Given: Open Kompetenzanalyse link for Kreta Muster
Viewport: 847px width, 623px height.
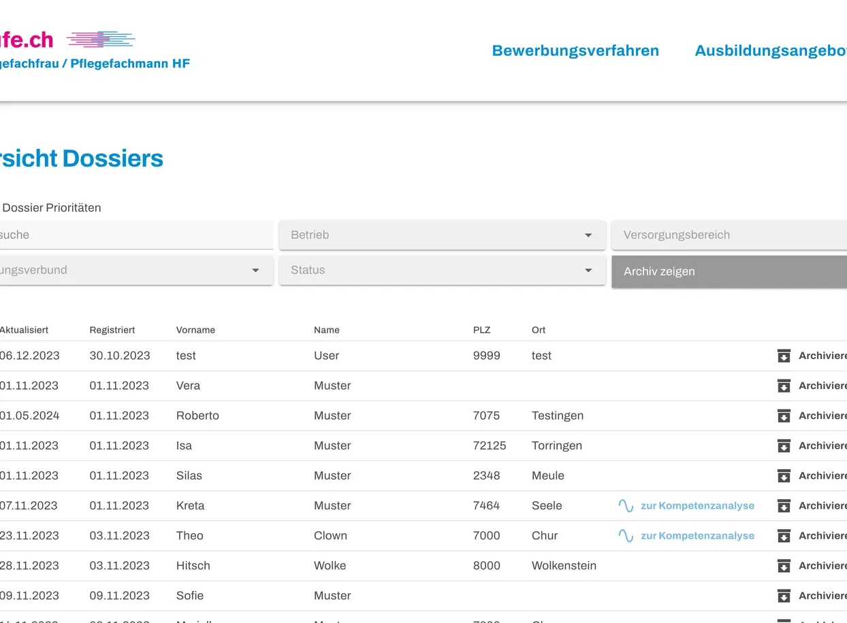Looking at the screenshot, I should [x=697, y=505].
